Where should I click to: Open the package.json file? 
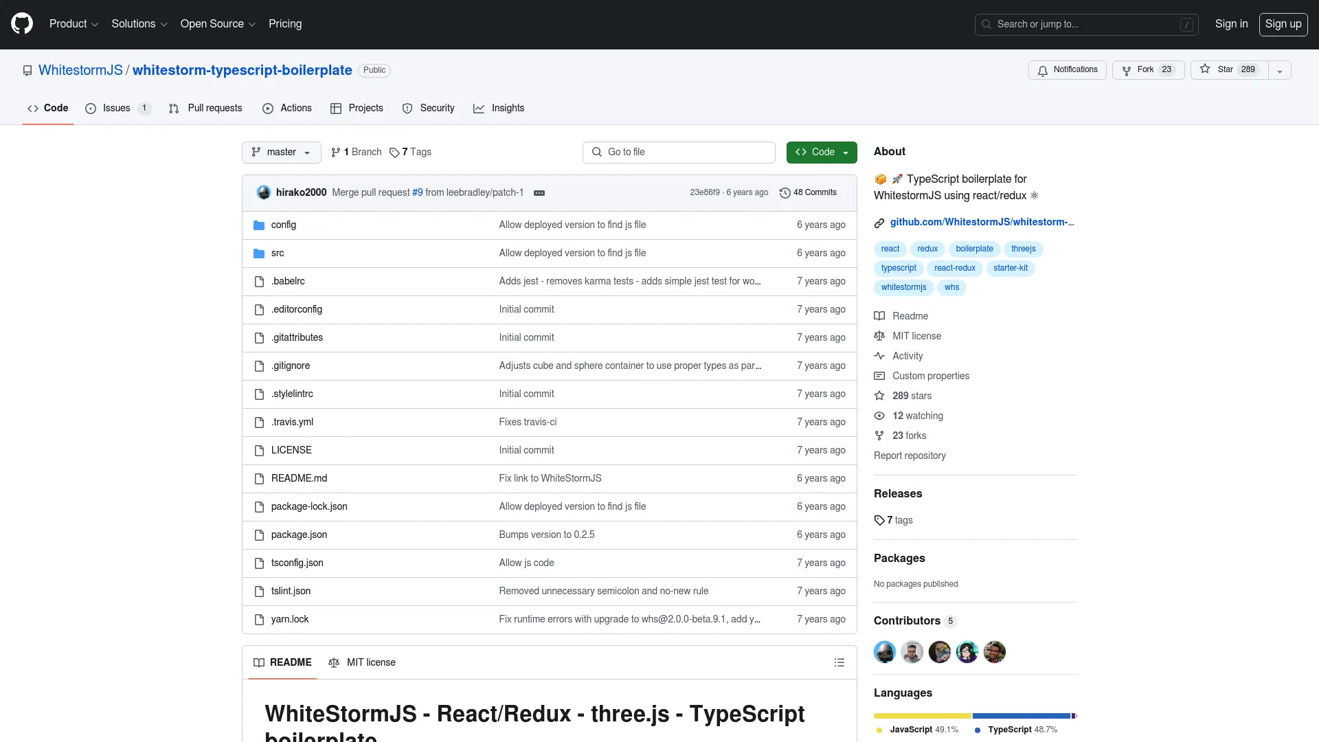[x=299, y=535]
